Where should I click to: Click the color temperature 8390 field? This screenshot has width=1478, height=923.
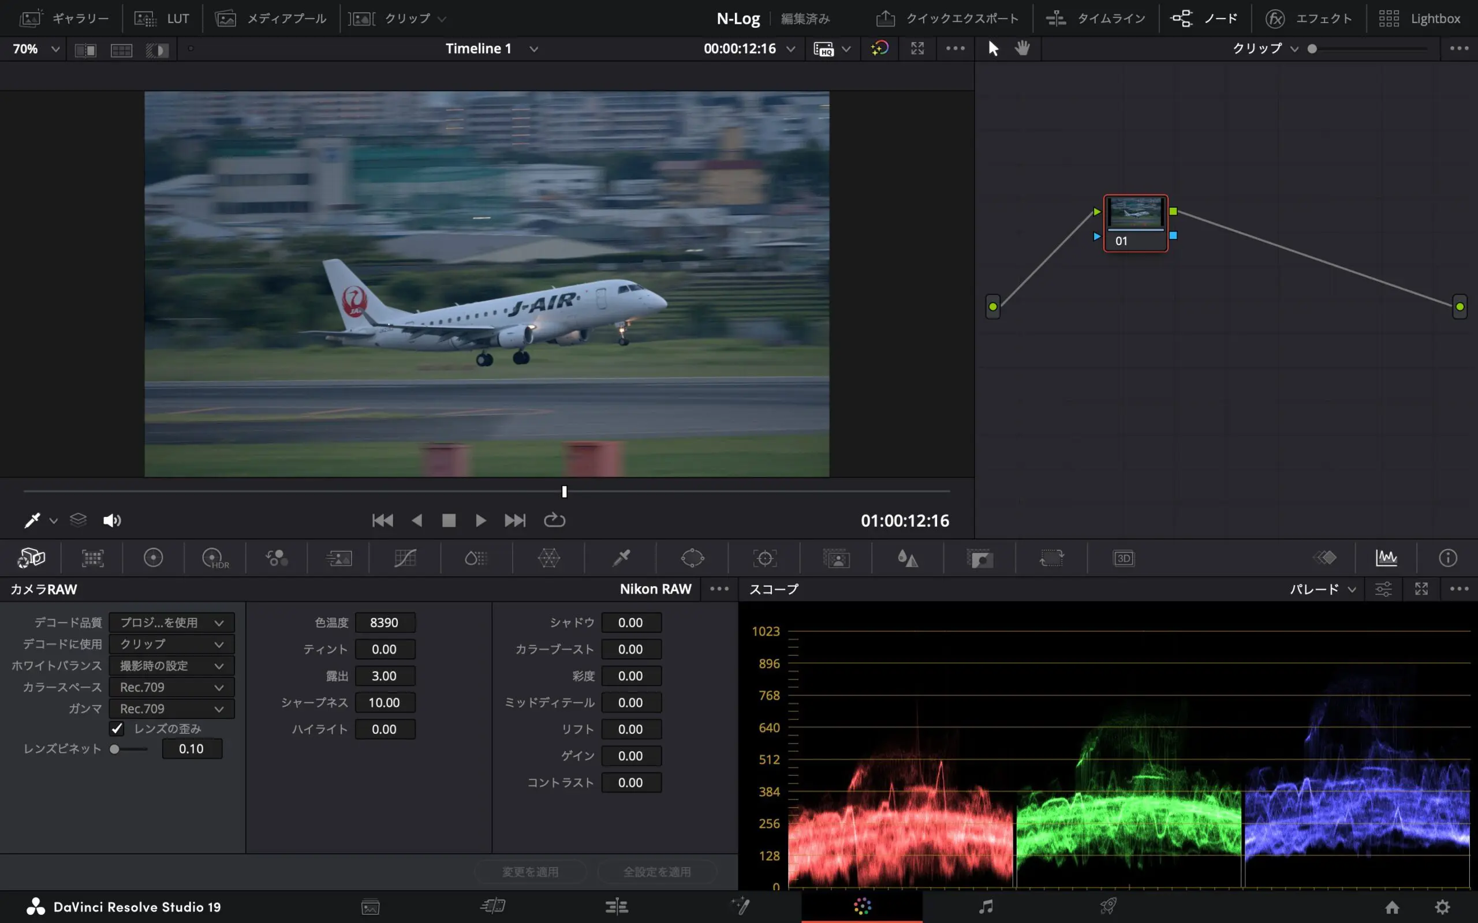385,622
